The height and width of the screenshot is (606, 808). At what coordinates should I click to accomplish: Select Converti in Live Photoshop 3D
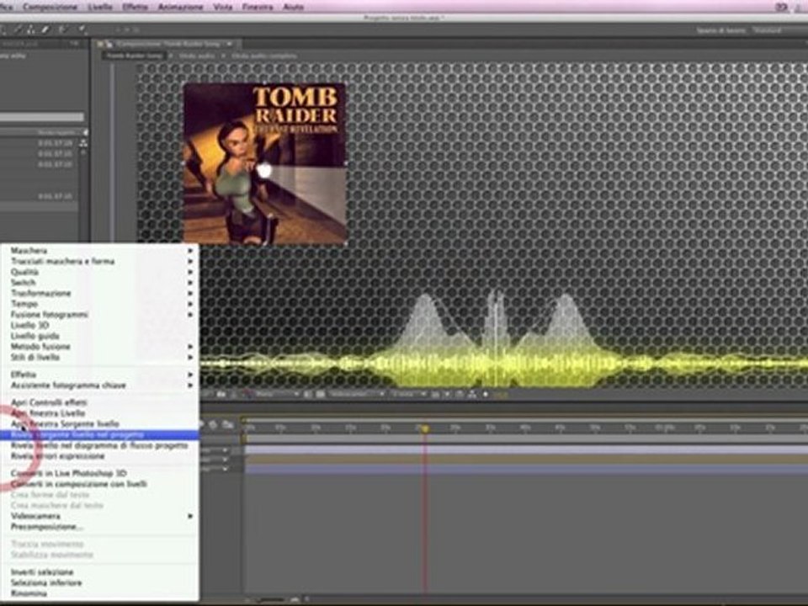pyautogui.click(x=100, y=473)
